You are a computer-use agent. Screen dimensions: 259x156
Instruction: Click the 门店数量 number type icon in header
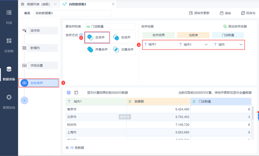[194, 102]
